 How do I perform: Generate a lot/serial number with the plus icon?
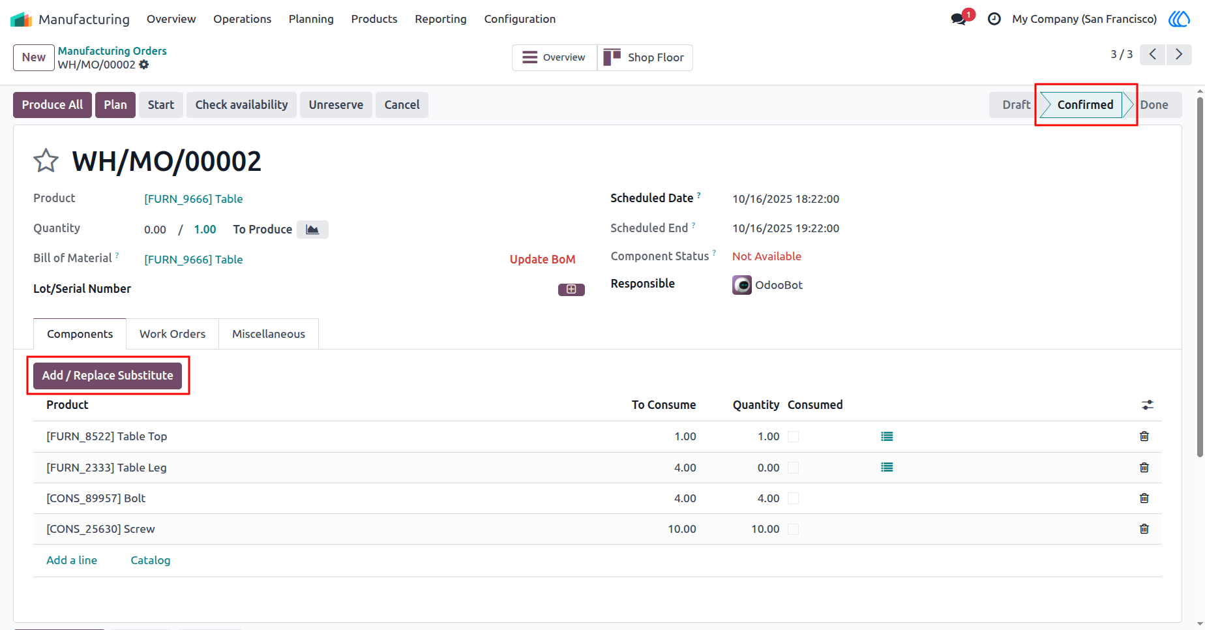571,290
